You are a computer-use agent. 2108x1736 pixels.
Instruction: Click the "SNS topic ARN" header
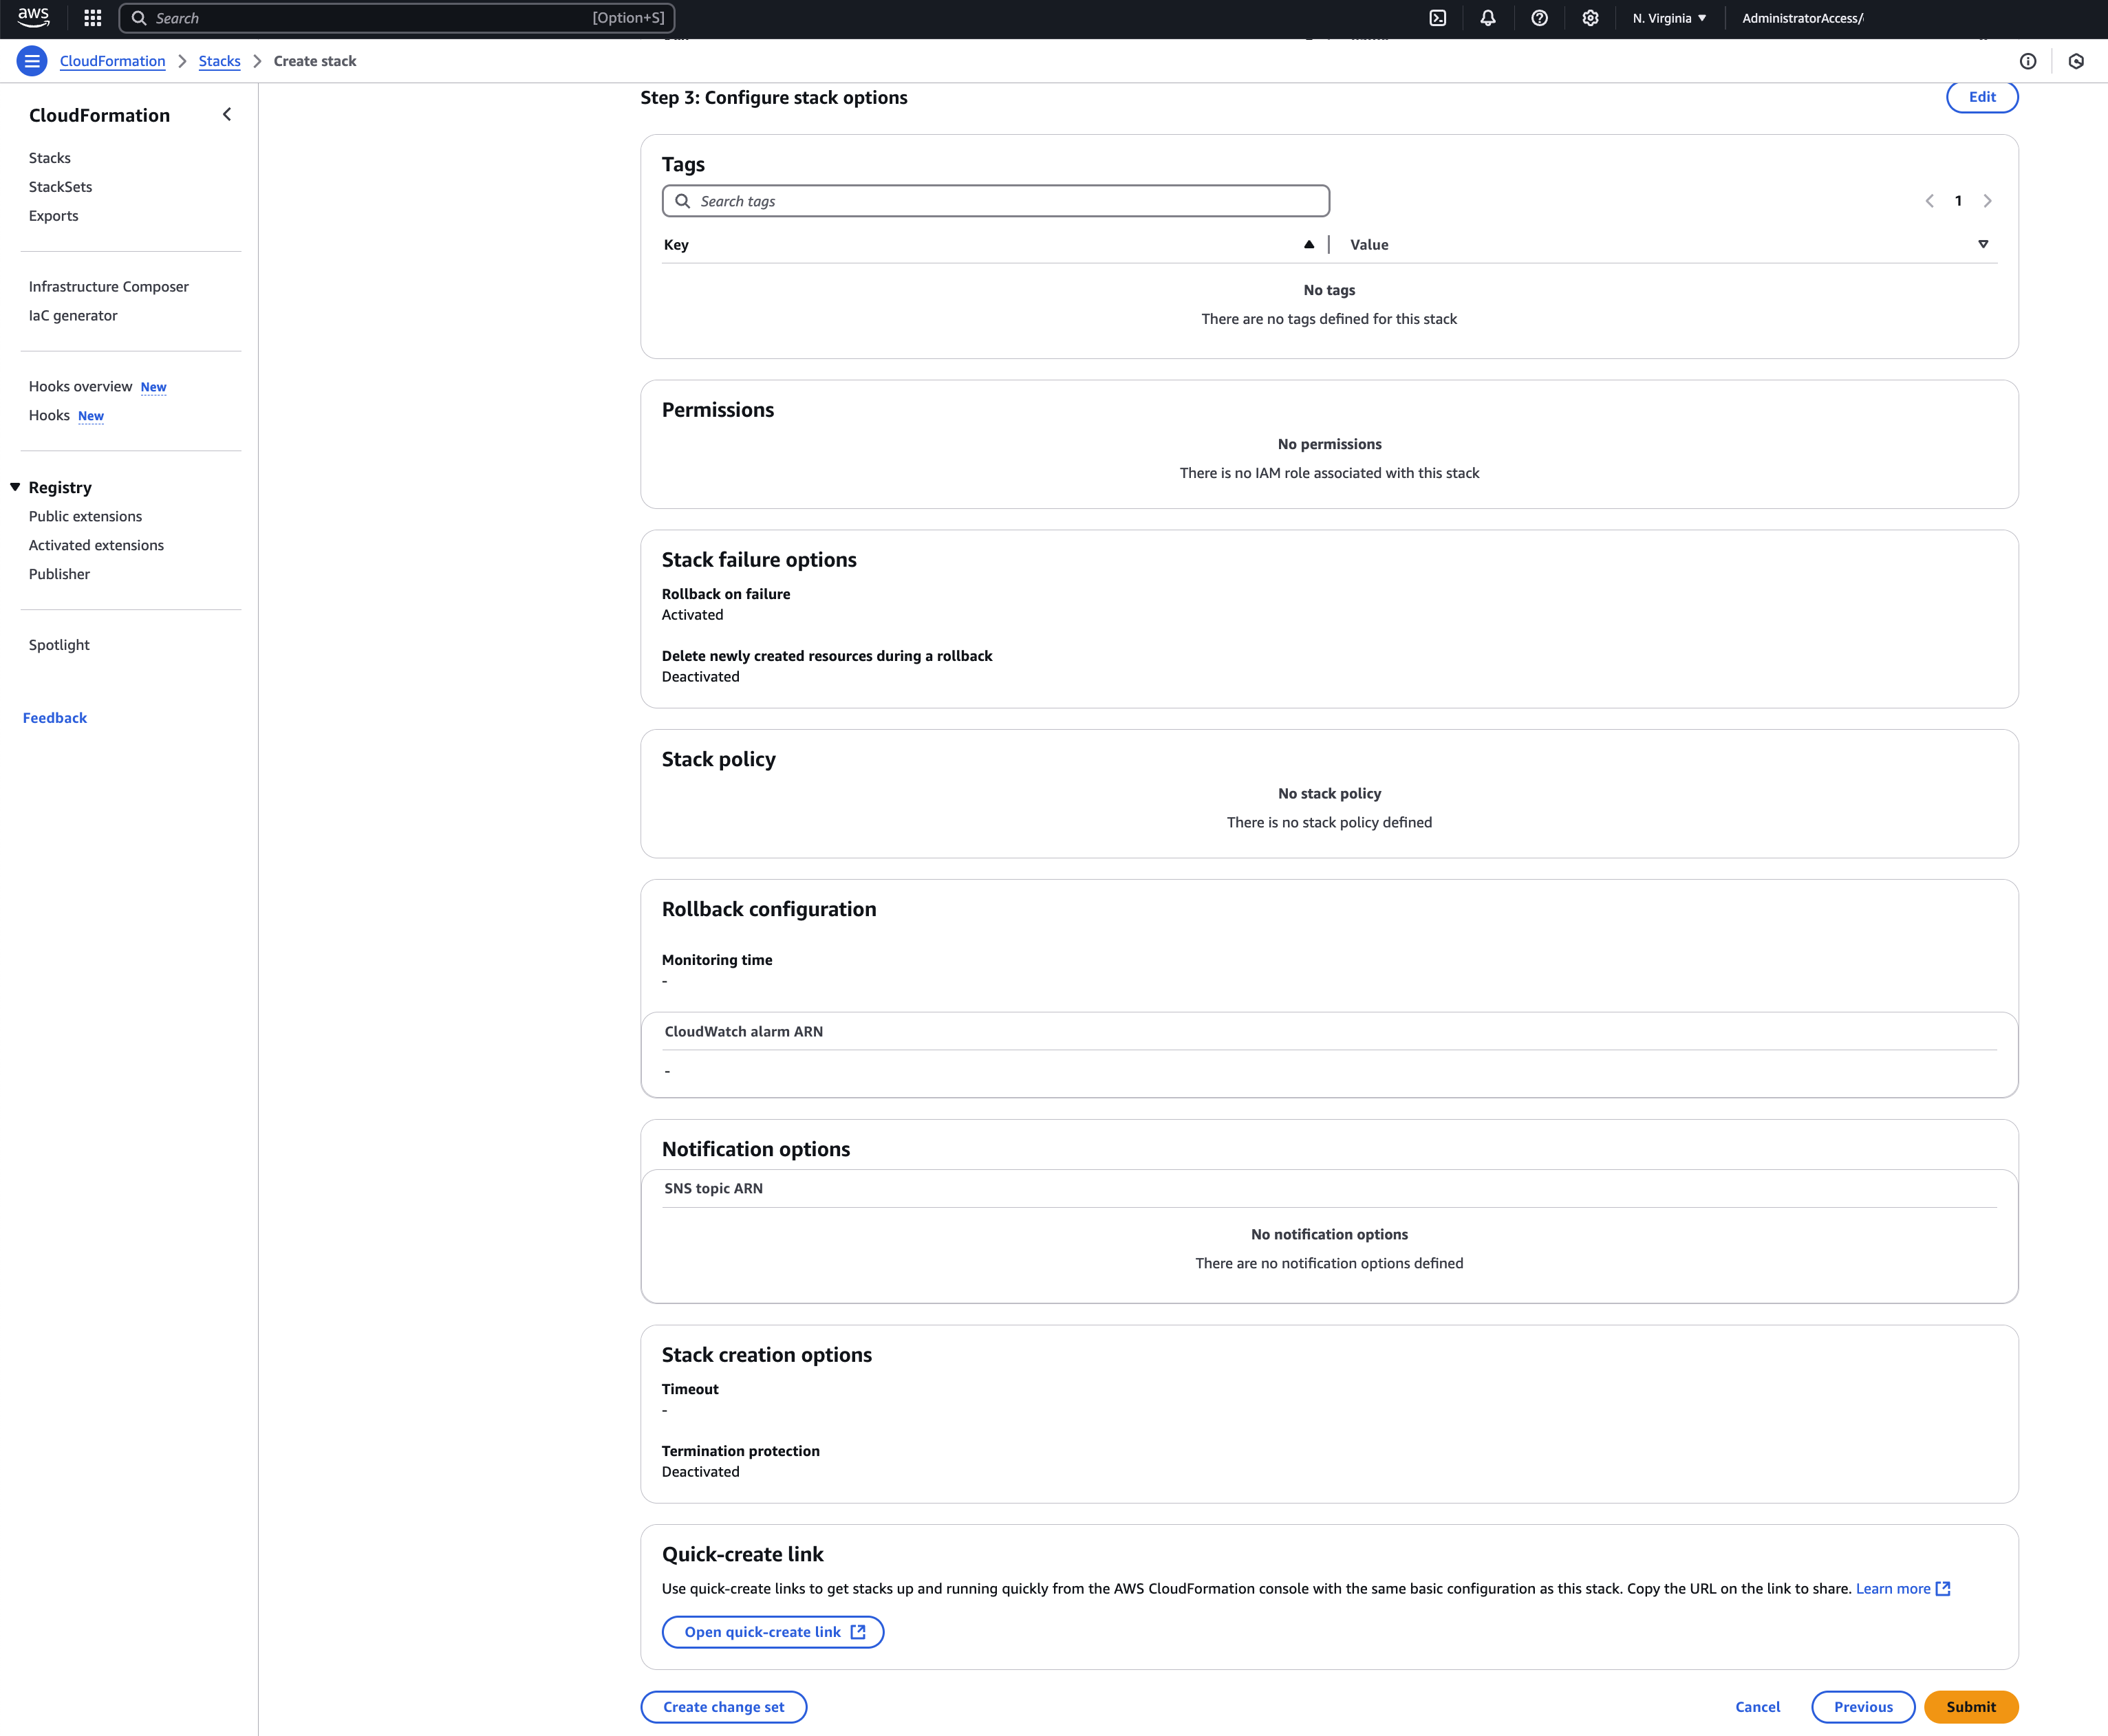713,1189
